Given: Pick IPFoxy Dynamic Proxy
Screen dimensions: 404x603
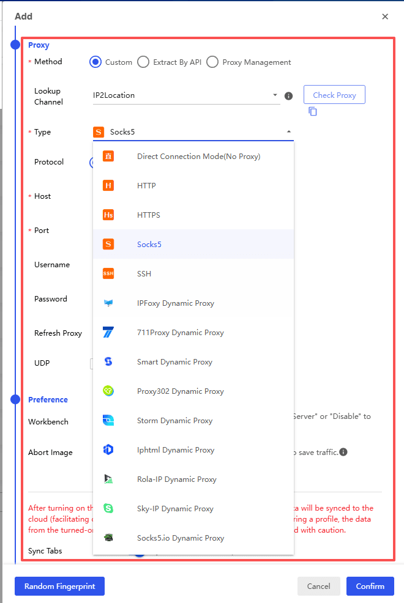Looking at the screenshot, I should click(x=193, y=303).
